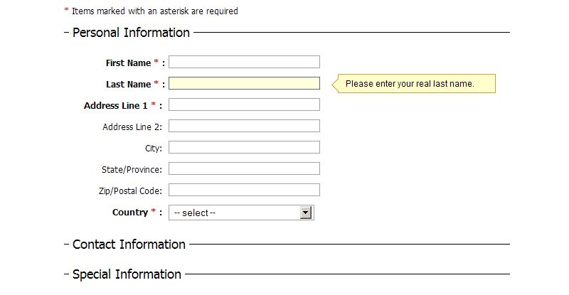The image size is (569, 295).
Task: Click the Zip/Postal Code input box
Action: point(244,191)
